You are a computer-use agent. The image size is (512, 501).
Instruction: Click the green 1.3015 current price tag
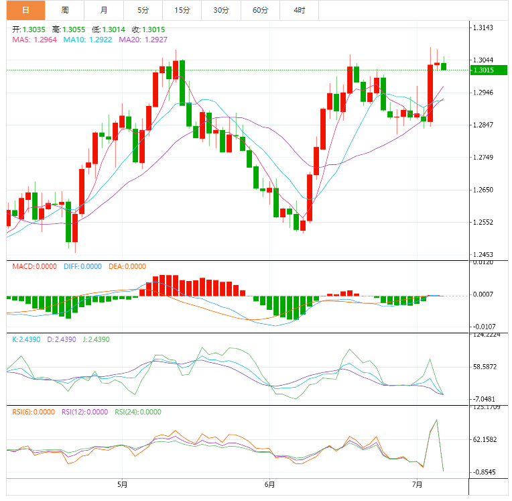point(487,70)
